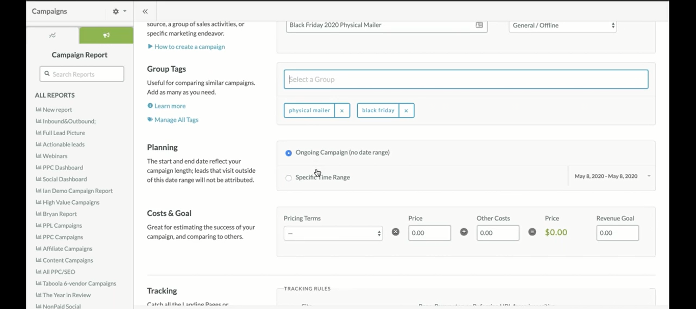The width and height of the screenshot is (696, 309).
Task: Collapse the sidebar with double-chevron icon
Action: click(x=145, y=11)
